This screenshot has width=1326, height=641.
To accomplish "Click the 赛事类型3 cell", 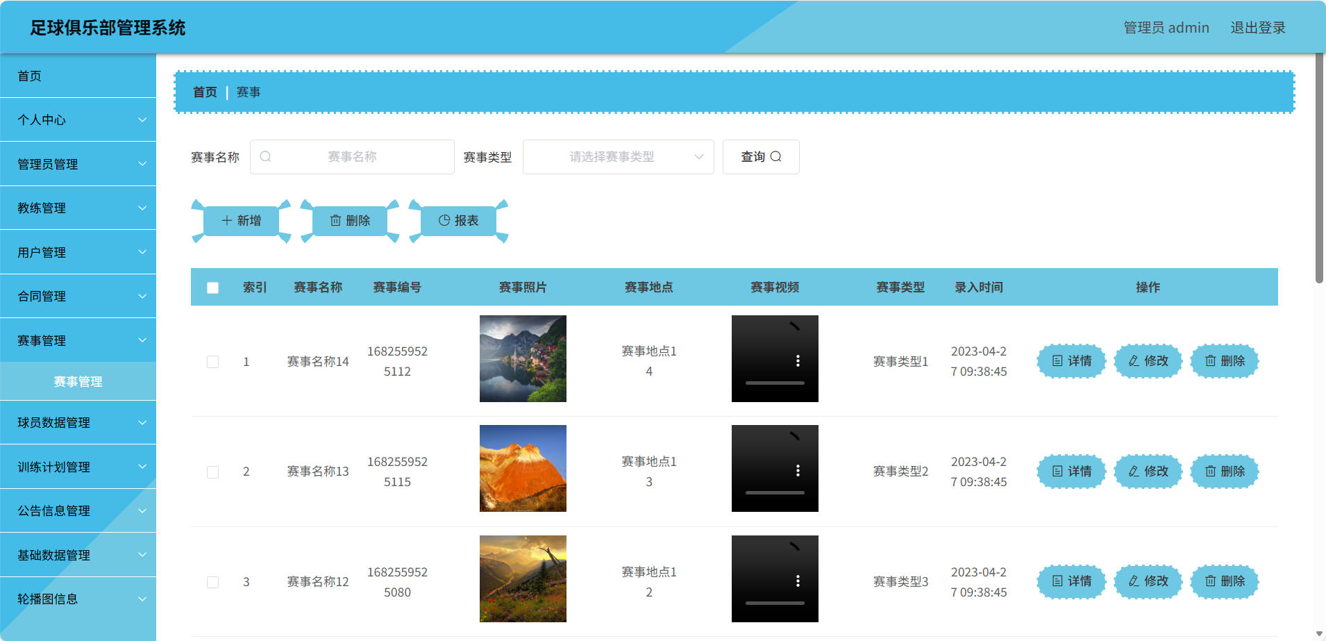I will pos(900,582).
